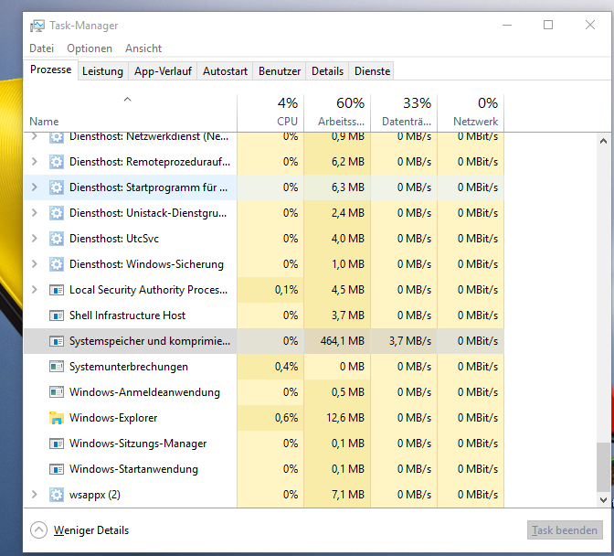
Task: Click the Shell Infrastructure Host icon
Action: coord(57,315)
